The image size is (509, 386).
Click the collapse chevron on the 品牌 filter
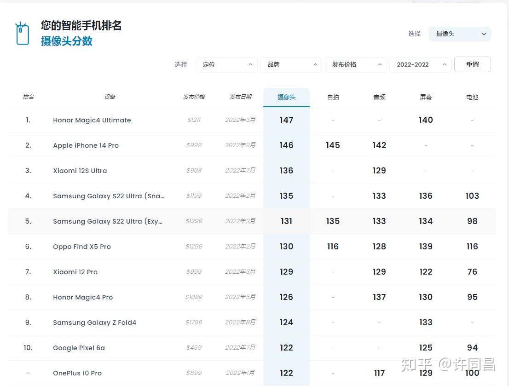point(315,64)
